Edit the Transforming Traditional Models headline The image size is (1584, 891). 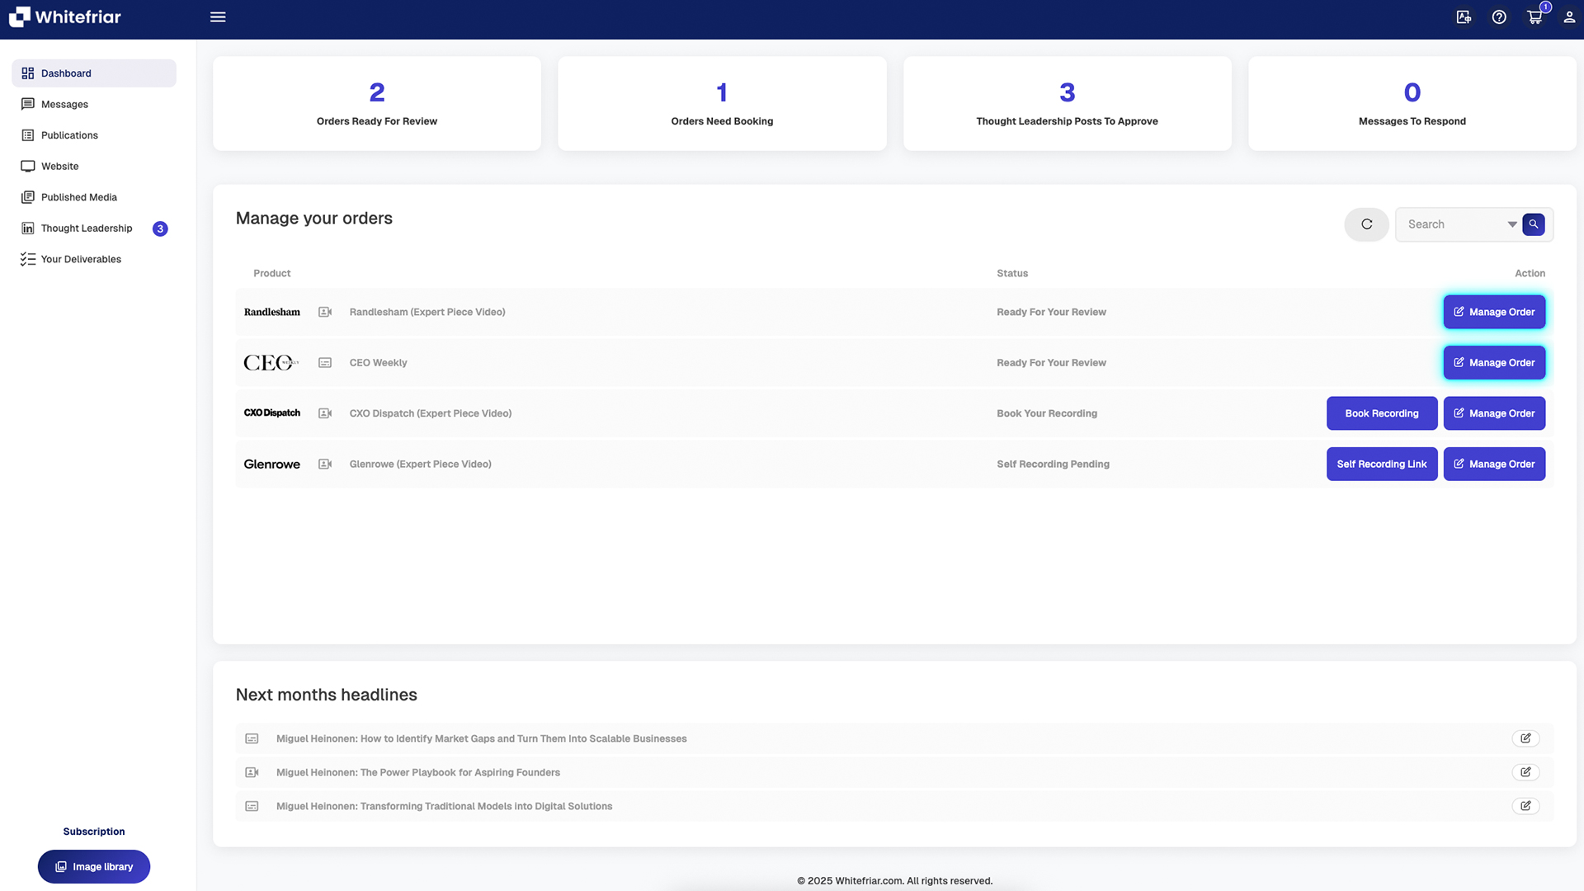click(1525, 806)
